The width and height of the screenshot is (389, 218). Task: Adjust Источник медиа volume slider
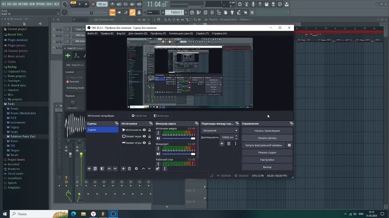pos(179,138)
